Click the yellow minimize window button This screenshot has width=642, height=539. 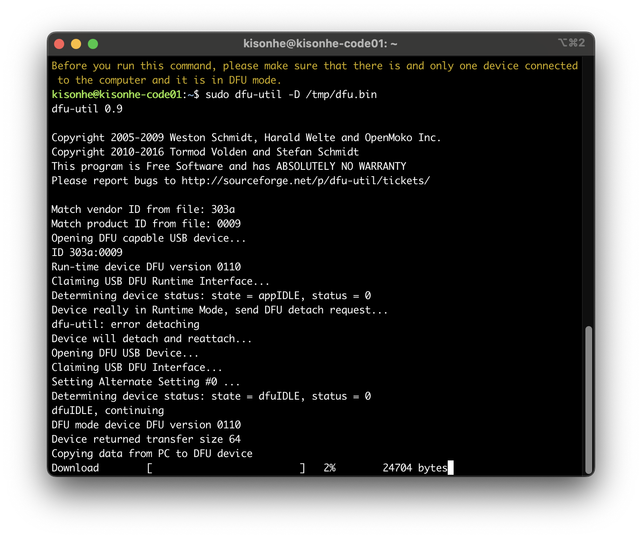[x=76, y=44]
